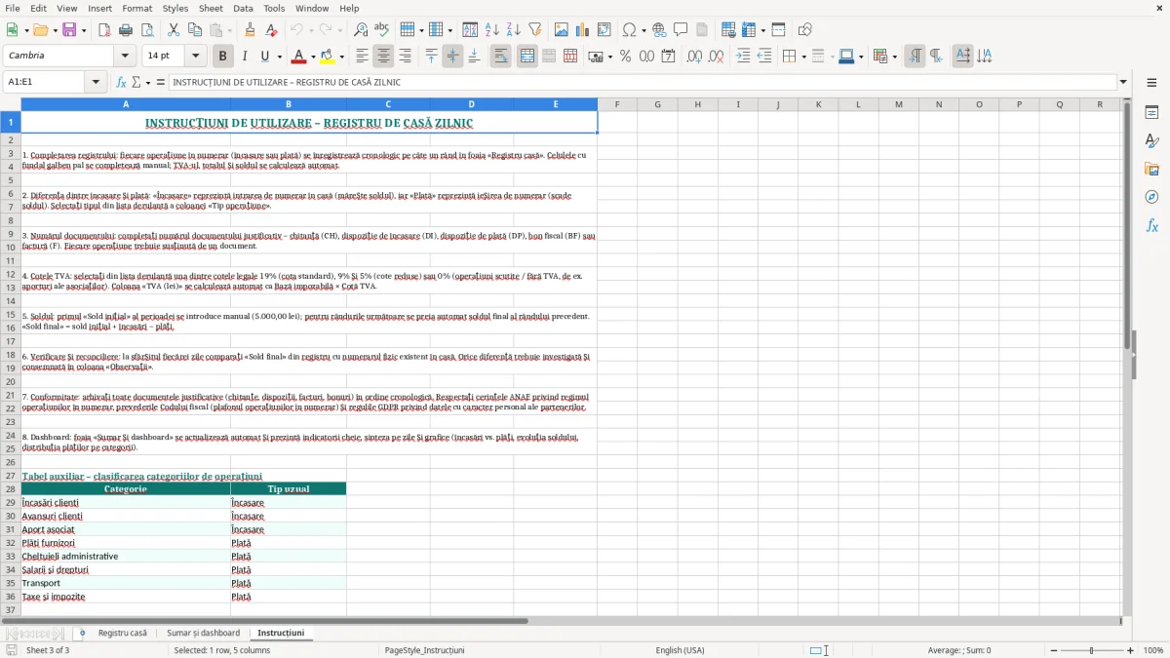The image size is (1170, 658).
Task: Expand Name Box dropdown arrow
Action: pyautogui.click(x=96, y=83)
